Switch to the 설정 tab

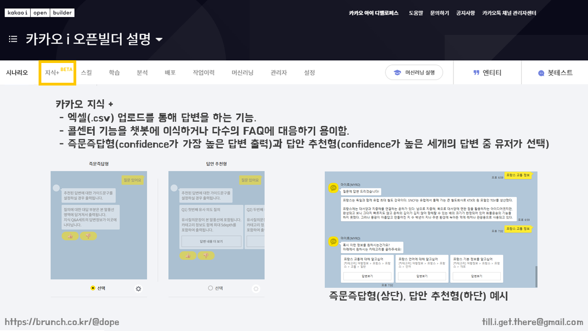(x=310, y=73)
